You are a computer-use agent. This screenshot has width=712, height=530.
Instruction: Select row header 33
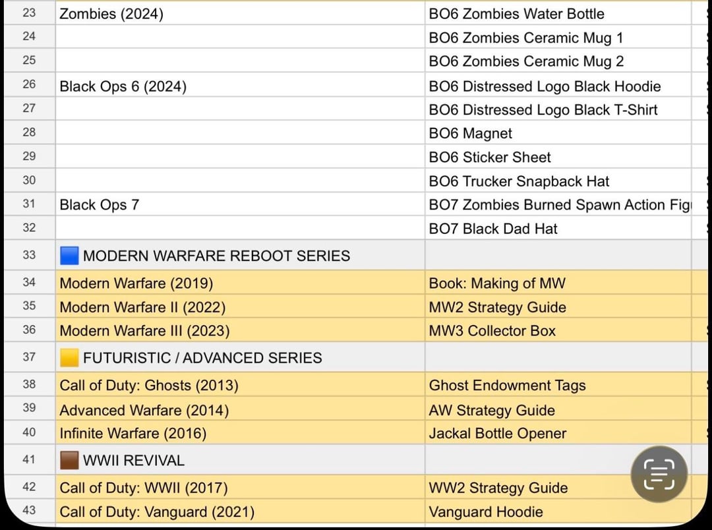pyautogui.click(x=30, y=254)
